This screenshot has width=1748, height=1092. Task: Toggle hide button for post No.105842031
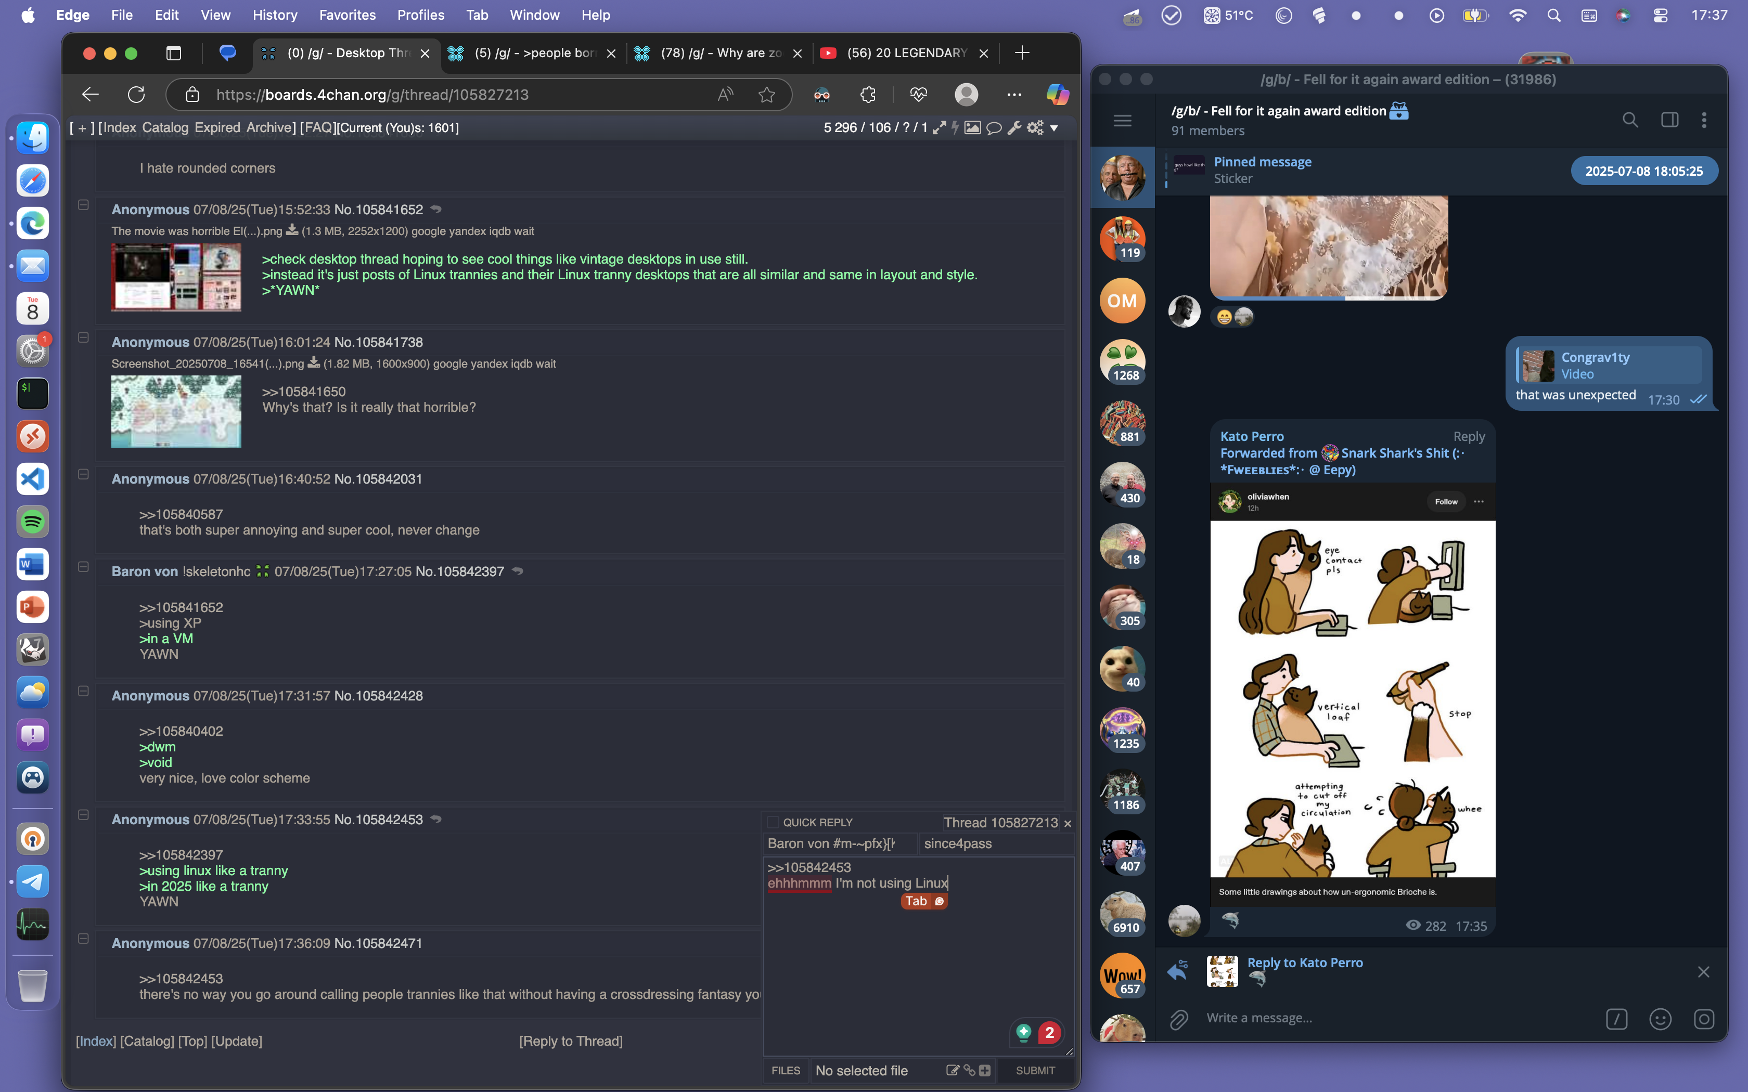(83, 474)
